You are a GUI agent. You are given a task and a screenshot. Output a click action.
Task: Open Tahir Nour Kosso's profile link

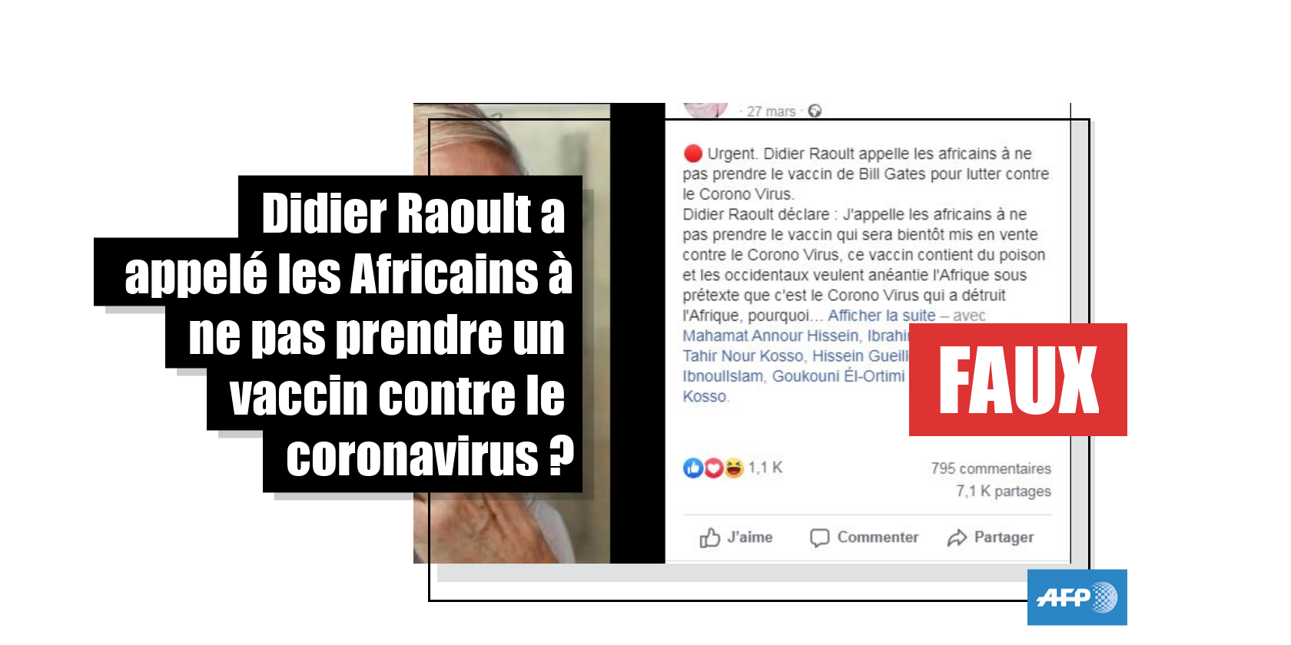tap(743, 356)
